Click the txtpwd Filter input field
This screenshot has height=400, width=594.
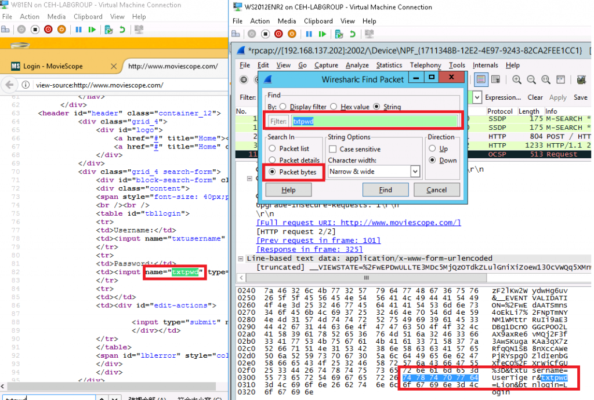tap(374, 121)
